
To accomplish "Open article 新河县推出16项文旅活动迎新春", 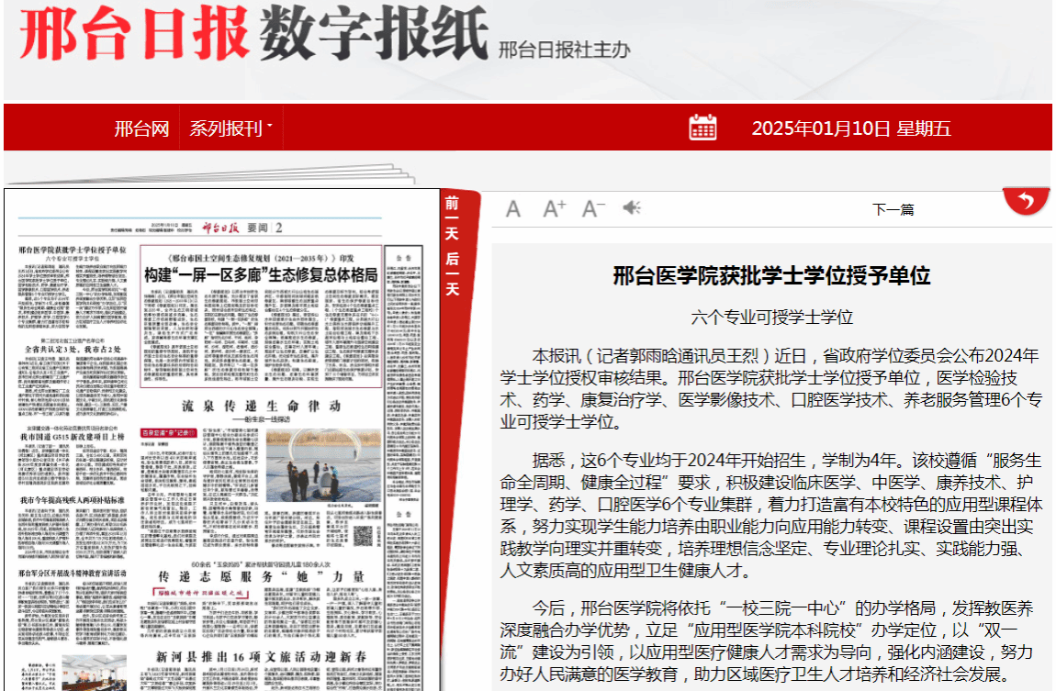I will pyautogui.click(x=261, y=657).
